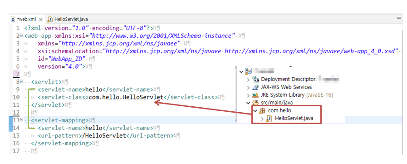Click line number 1 in the gutter
This screenshot has height=164, width=407.
pos(18,28)
